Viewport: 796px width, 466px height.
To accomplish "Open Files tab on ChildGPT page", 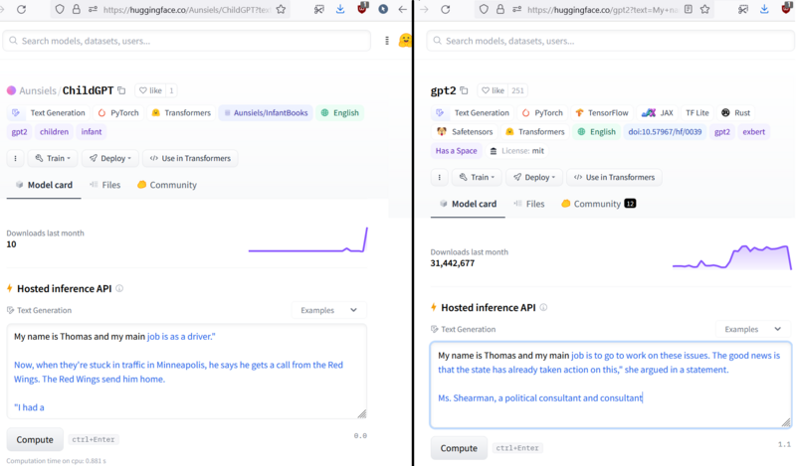I will point(105,185).
